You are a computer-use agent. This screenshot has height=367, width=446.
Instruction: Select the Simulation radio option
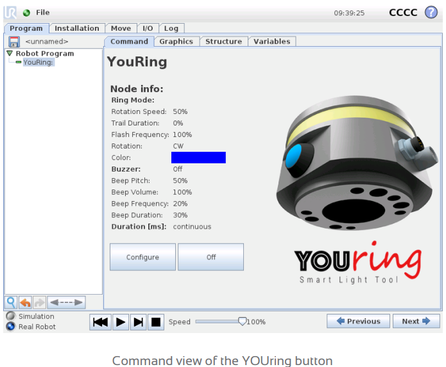click(11, 316)
